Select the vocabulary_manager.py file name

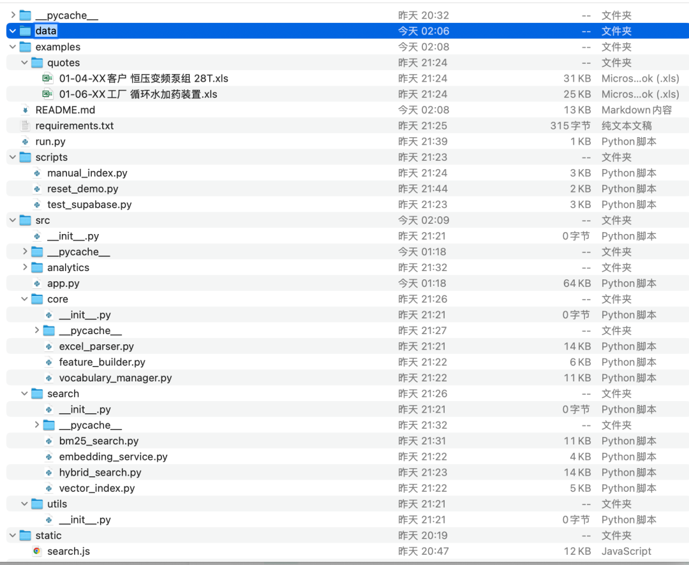tap(115, 378)
